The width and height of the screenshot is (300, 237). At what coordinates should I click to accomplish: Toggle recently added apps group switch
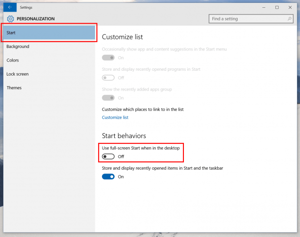point(108,98)
